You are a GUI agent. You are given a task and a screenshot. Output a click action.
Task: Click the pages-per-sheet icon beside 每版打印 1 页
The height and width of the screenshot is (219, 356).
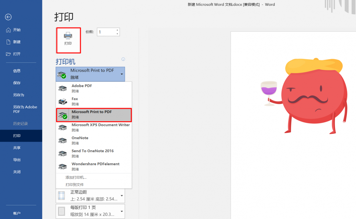(61, 211)
